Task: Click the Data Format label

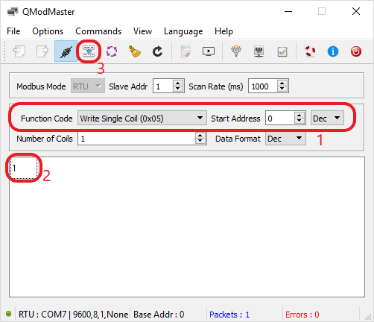Action: [x=238, y=139]
